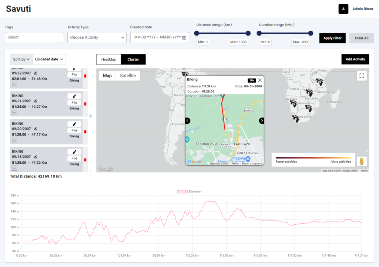Toggle fullscreen view of the map
Image resolution: width=379 pixels, height=267 pixels.
(362, 76)
